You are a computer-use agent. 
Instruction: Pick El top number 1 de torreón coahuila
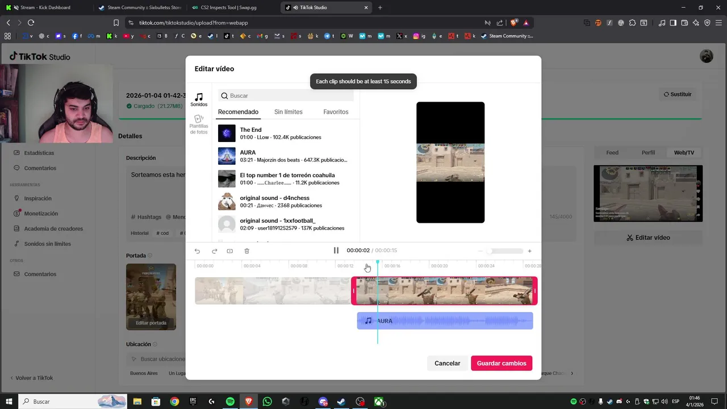[286, 179]
